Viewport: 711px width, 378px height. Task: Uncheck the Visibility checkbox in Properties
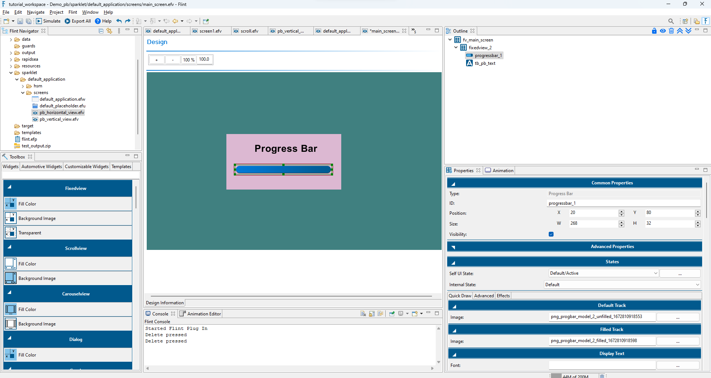click(x=551, y=234)
